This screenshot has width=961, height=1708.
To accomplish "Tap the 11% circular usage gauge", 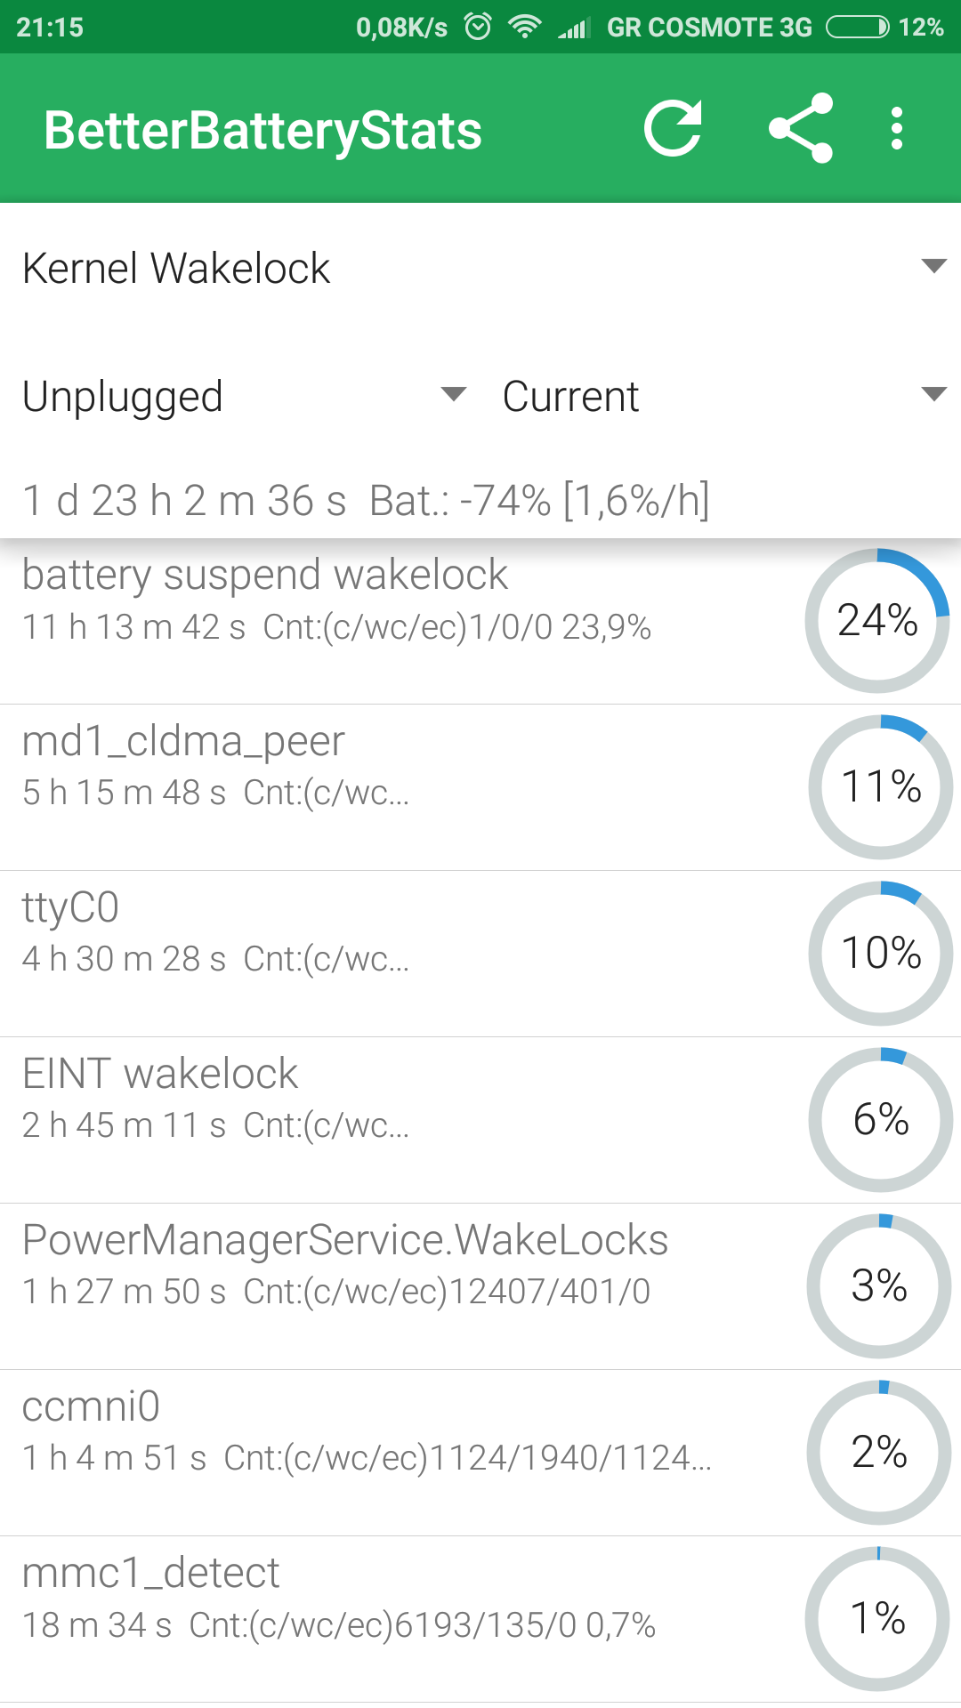I will (x=880, y=786).
